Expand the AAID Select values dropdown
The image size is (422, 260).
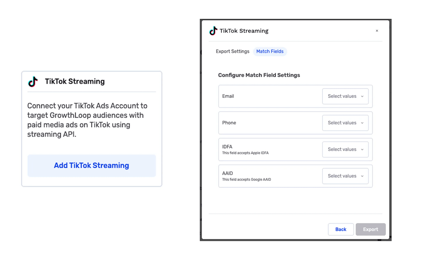coord(345,176)
